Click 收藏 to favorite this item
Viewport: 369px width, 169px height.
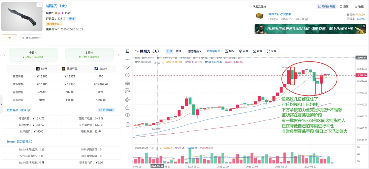click(x=359, y=6)
